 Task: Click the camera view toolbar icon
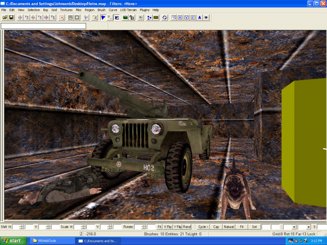click(x=116, y=17)
